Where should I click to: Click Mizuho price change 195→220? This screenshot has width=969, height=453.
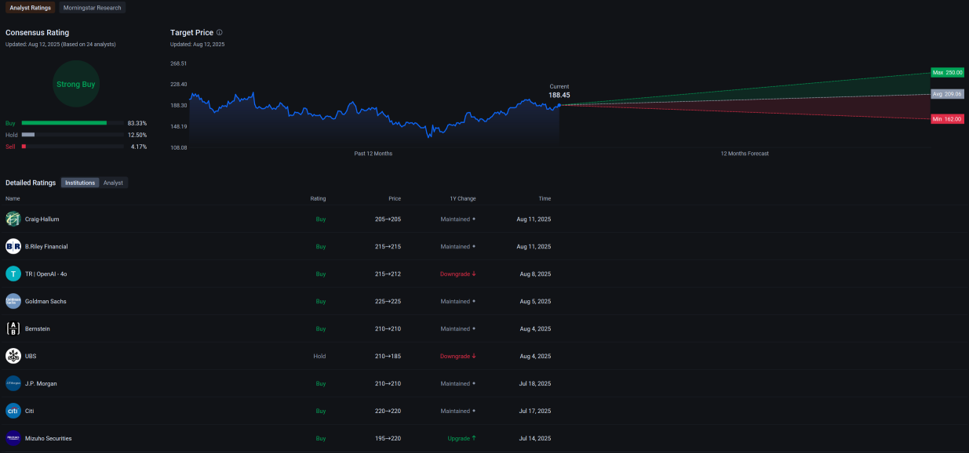tap(388, 438)
